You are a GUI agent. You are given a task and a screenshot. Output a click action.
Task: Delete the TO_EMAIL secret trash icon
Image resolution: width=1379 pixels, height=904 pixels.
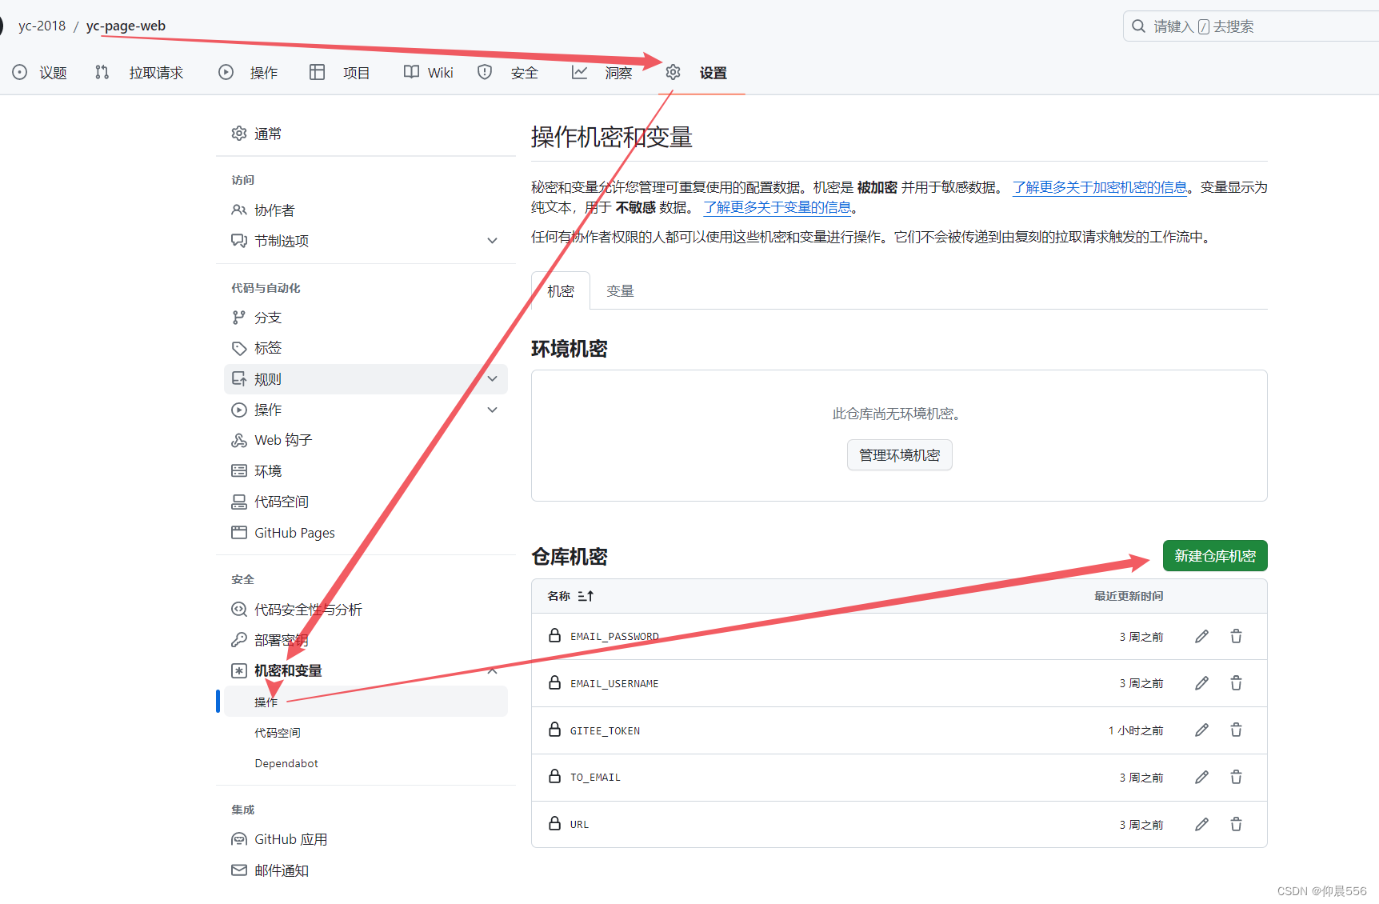1236,778
